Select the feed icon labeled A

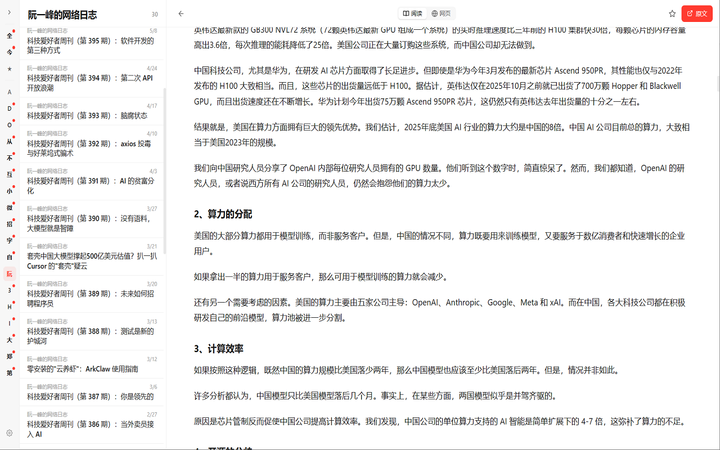(x=10, y=92)
